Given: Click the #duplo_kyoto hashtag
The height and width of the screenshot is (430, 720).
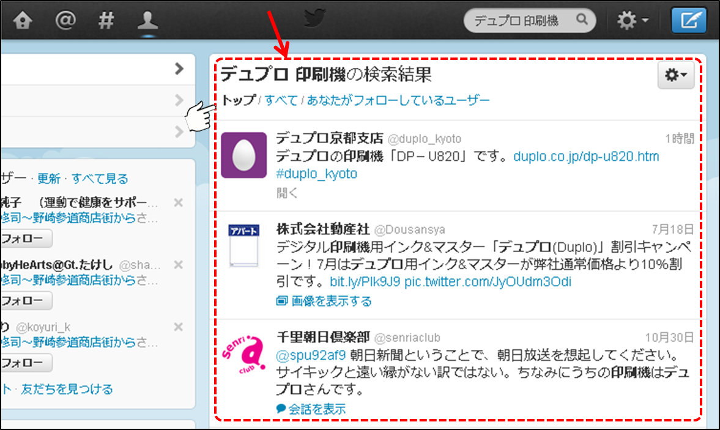Looking at the screenshot, I should [x=317, y=174].
